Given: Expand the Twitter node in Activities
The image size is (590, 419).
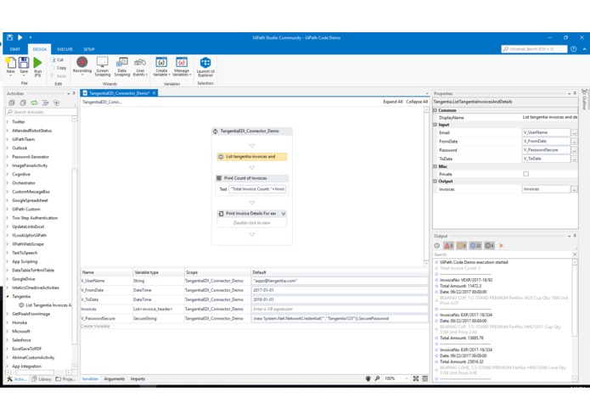Looking at the screenshot, I should tap(8, 122).
